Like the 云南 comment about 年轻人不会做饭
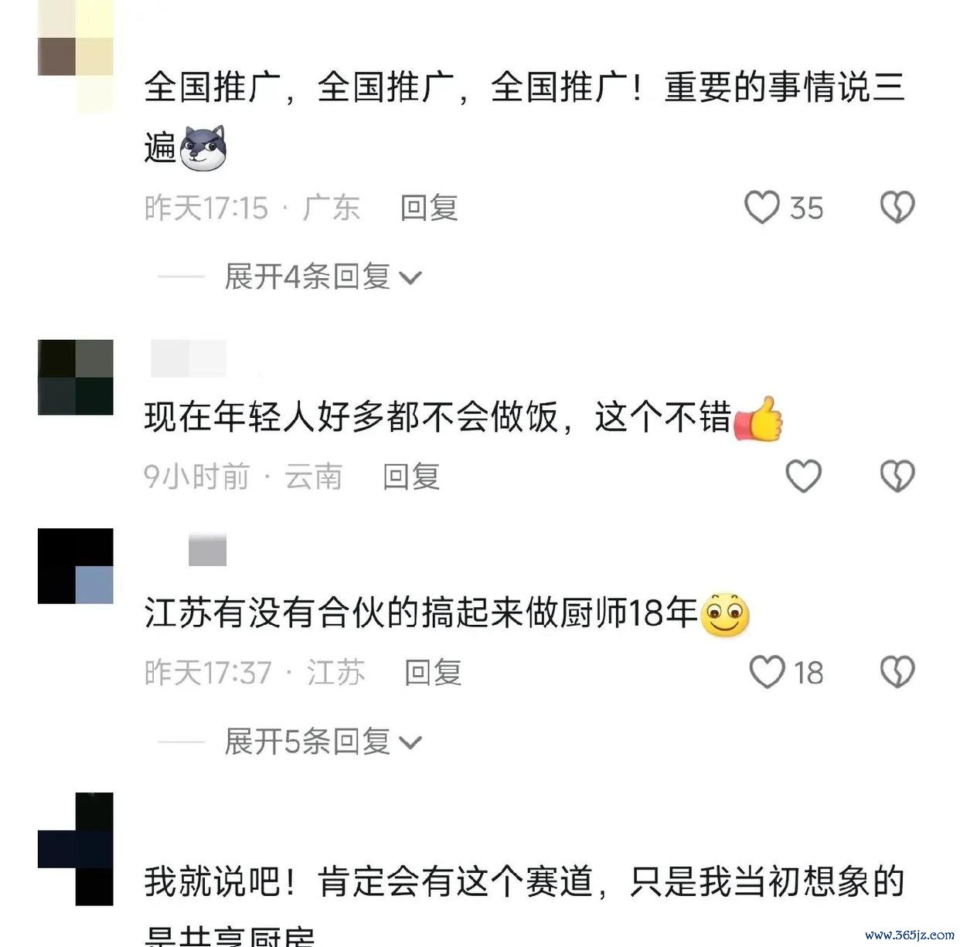This screenshot has width=960, height=947. tap(804, 476)
